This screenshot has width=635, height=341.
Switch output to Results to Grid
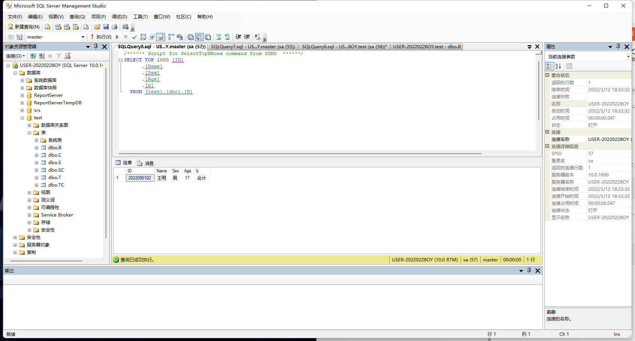(199, 37)
